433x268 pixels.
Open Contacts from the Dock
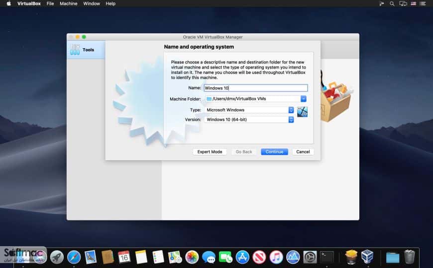pyautogui.click(x=108, y=257)
